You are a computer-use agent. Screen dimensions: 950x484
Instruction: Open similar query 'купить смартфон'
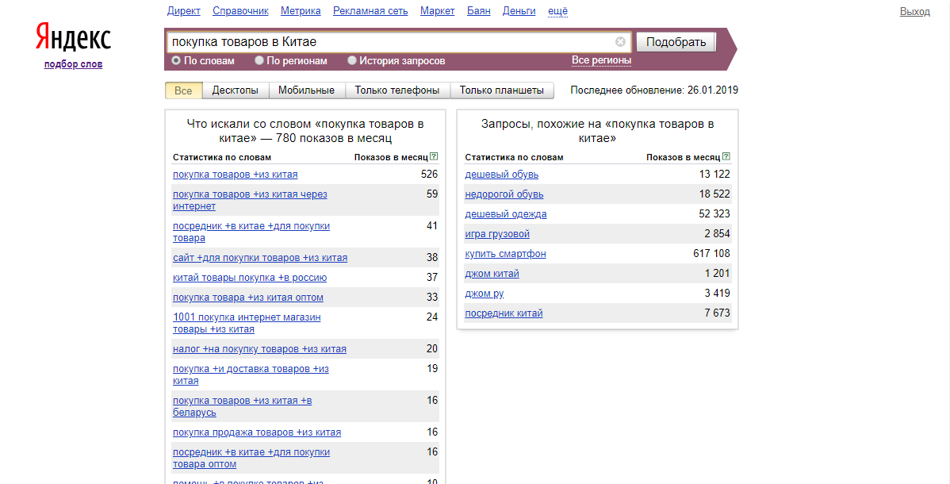click(x=505, y=254)
